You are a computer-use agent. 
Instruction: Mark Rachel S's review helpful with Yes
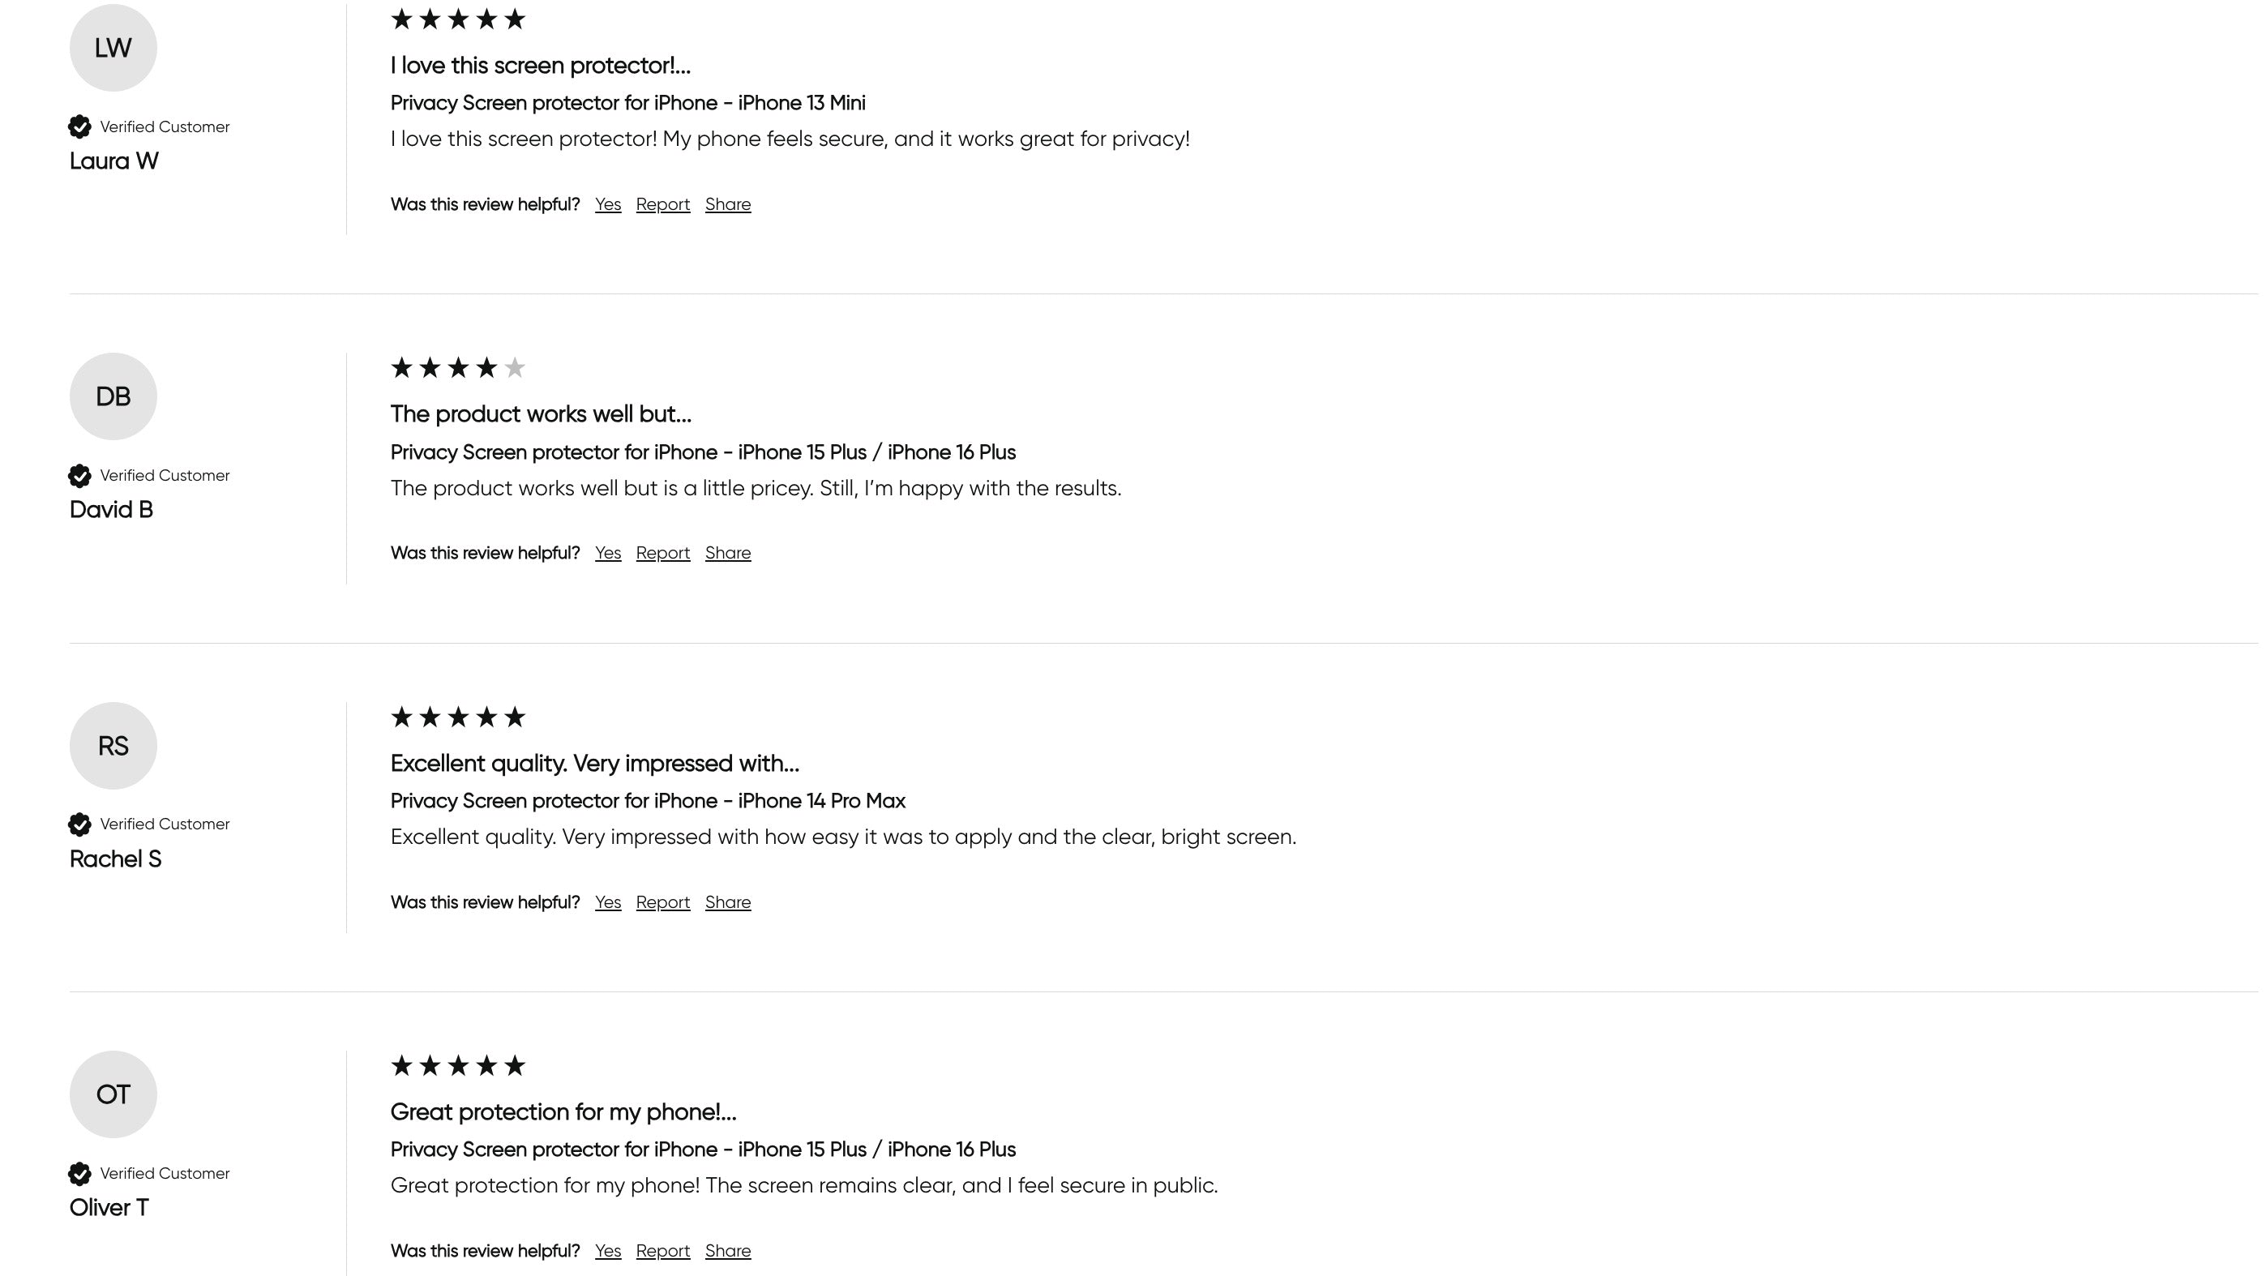point(607,902)
